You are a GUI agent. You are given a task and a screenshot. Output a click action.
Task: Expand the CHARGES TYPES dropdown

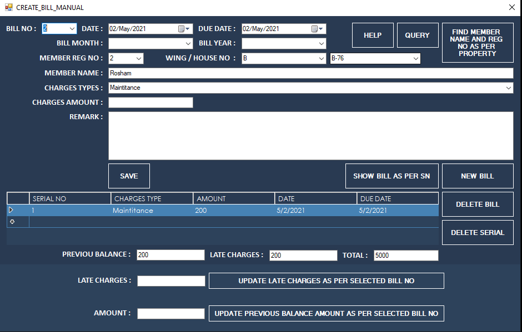[509, 88]
